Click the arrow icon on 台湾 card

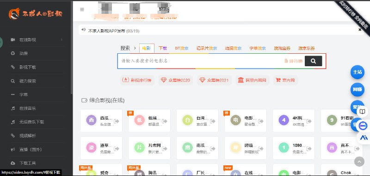click(213, 121)
